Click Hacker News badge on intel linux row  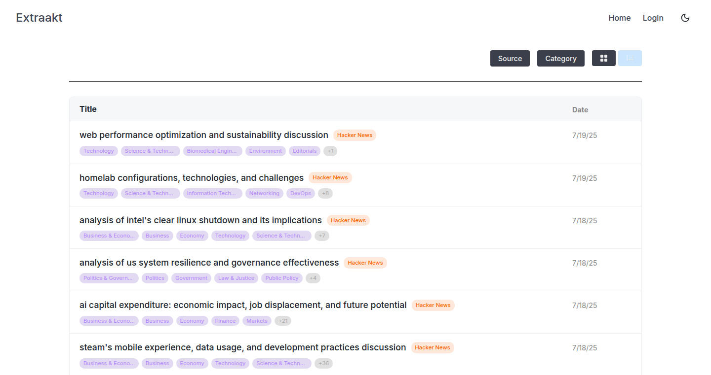(x=348, y=220)
